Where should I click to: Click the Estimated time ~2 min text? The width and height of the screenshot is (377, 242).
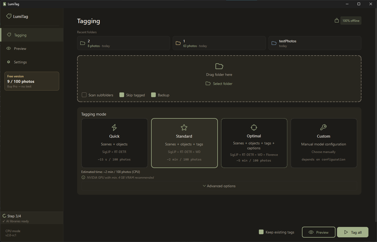coord(111,172)
